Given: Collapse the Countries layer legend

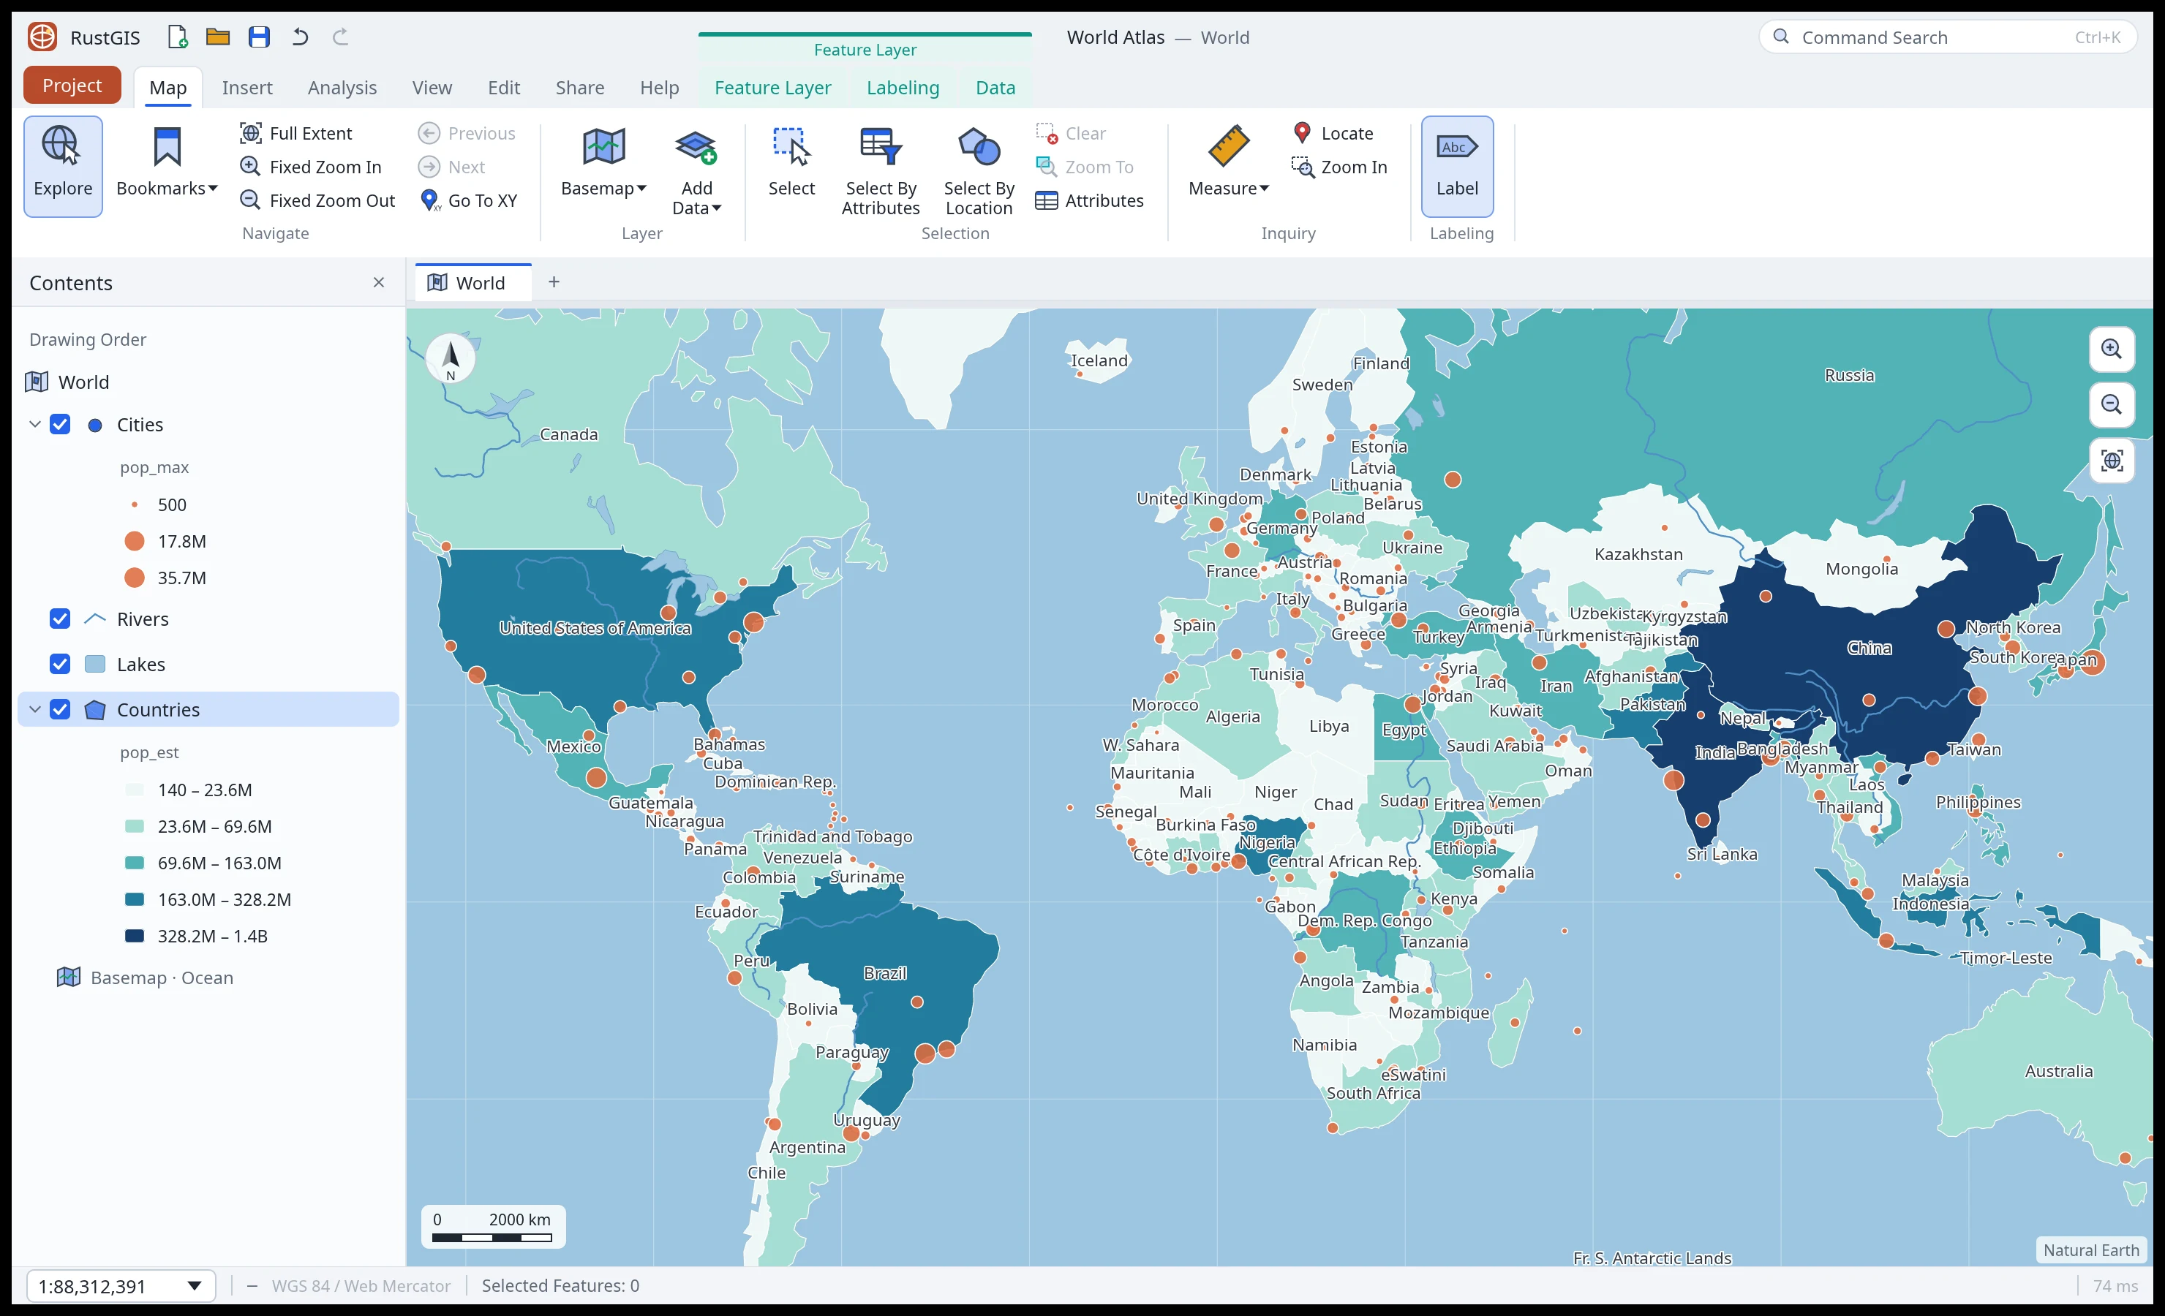Looking at the screenshot, I should (35, 709).
